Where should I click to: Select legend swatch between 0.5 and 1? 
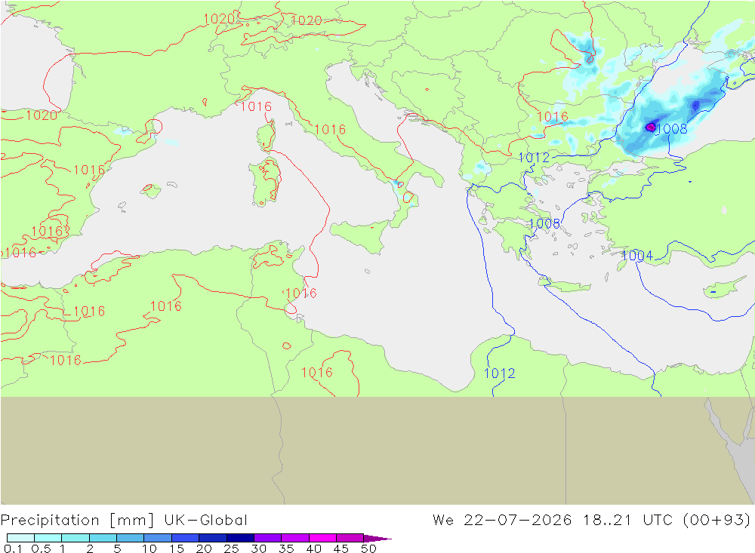(48, 538)
